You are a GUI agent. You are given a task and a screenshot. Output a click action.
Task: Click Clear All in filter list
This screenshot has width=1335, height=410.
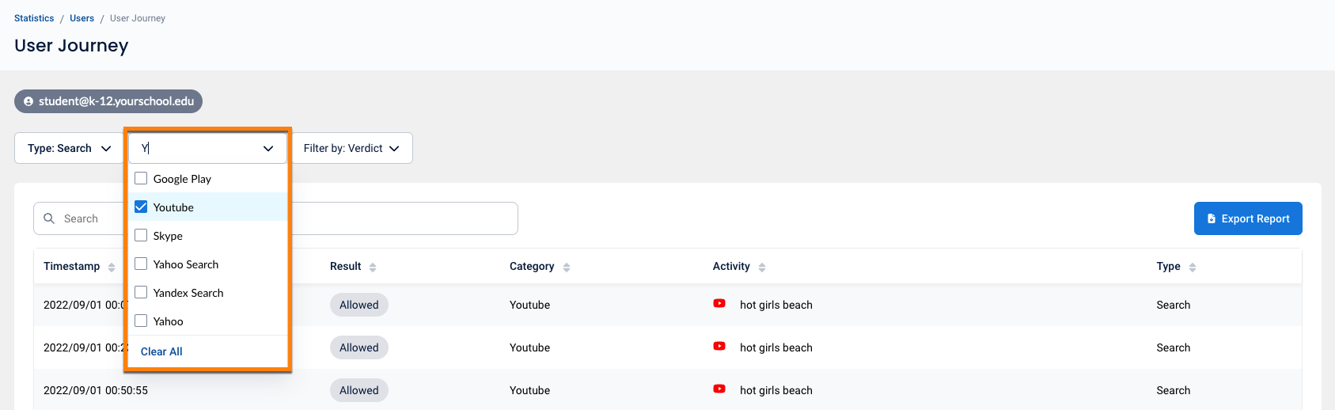pyautogui.click(x=161, y=351)
